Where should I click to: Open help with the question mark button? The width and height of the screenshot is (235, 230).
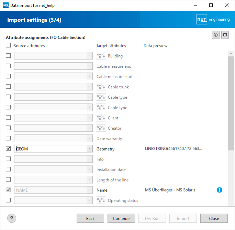(12, 218)
